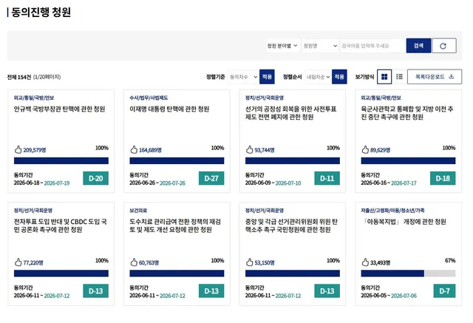Click the 67% progress bar of 아동복지법 petition
Image resolution: width=473 pixels, height=323 pixels.
pos(408,273)
